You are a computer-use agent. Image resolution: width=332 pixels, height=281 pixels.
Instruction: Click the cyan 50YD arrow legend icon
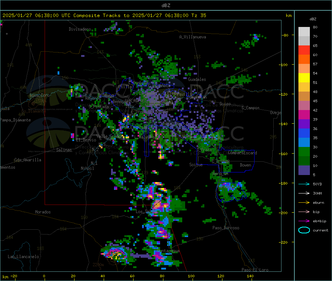tap(304, 184)
